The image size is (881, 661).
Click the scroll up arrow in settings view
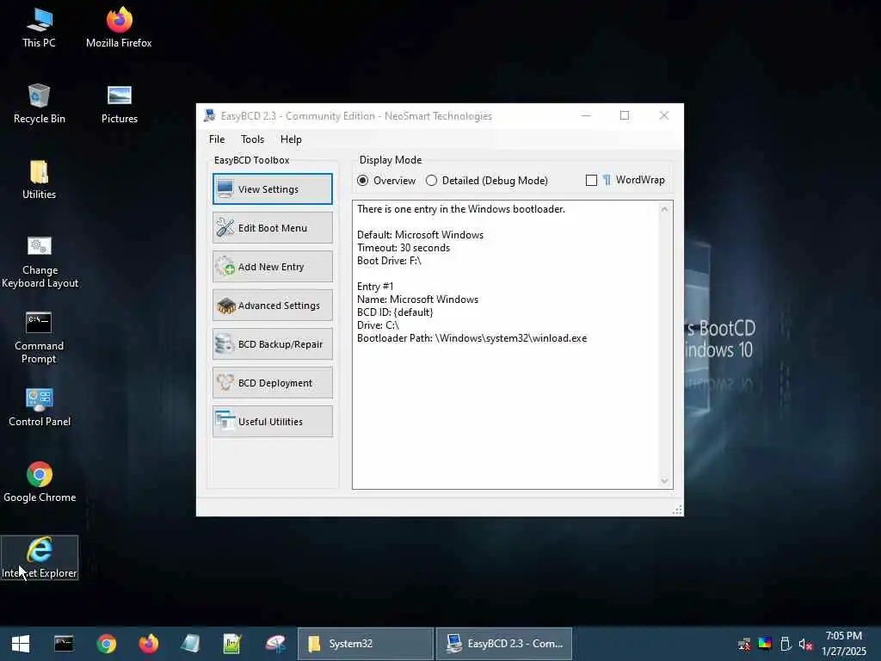[665, 209]
